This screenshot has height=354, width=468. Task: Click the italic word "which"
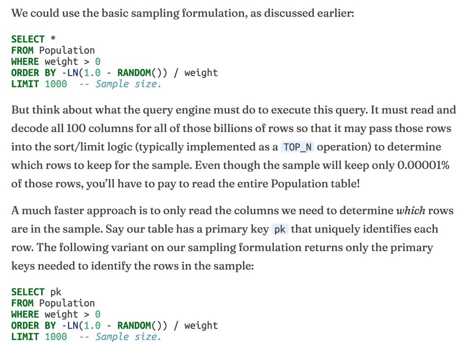click(x=410, y=211)
